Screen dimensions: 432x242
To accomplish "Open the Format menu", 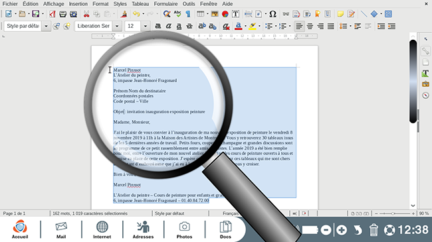I will [100, 4].
